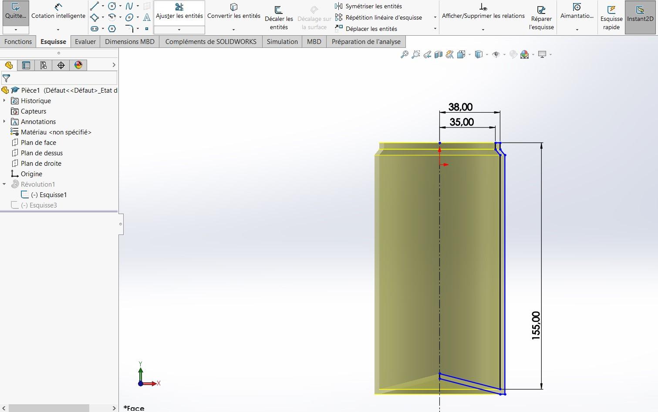The image size is (658, 412).
Task: Expand more feature manager tabs chevron
Action: tap(114, 65)
